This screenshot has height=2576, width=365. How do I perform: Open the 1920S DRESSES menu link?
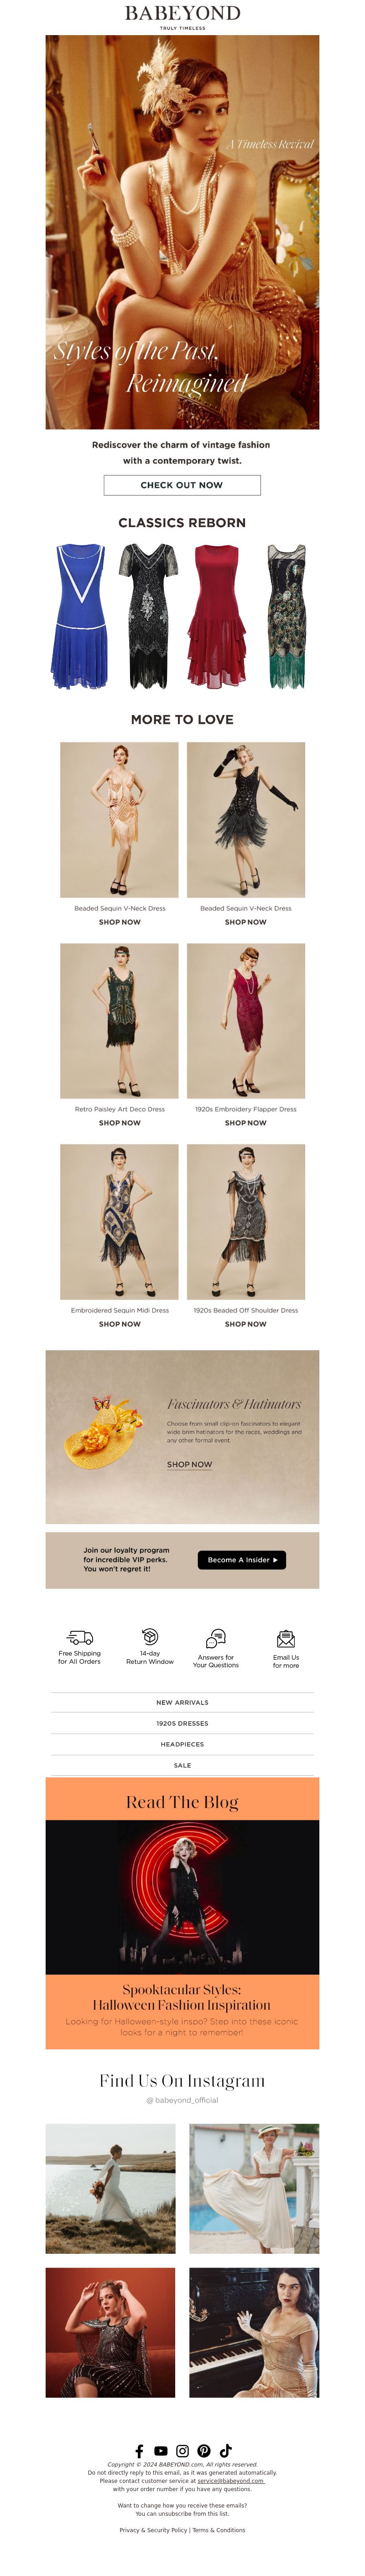pos(182,1723)
